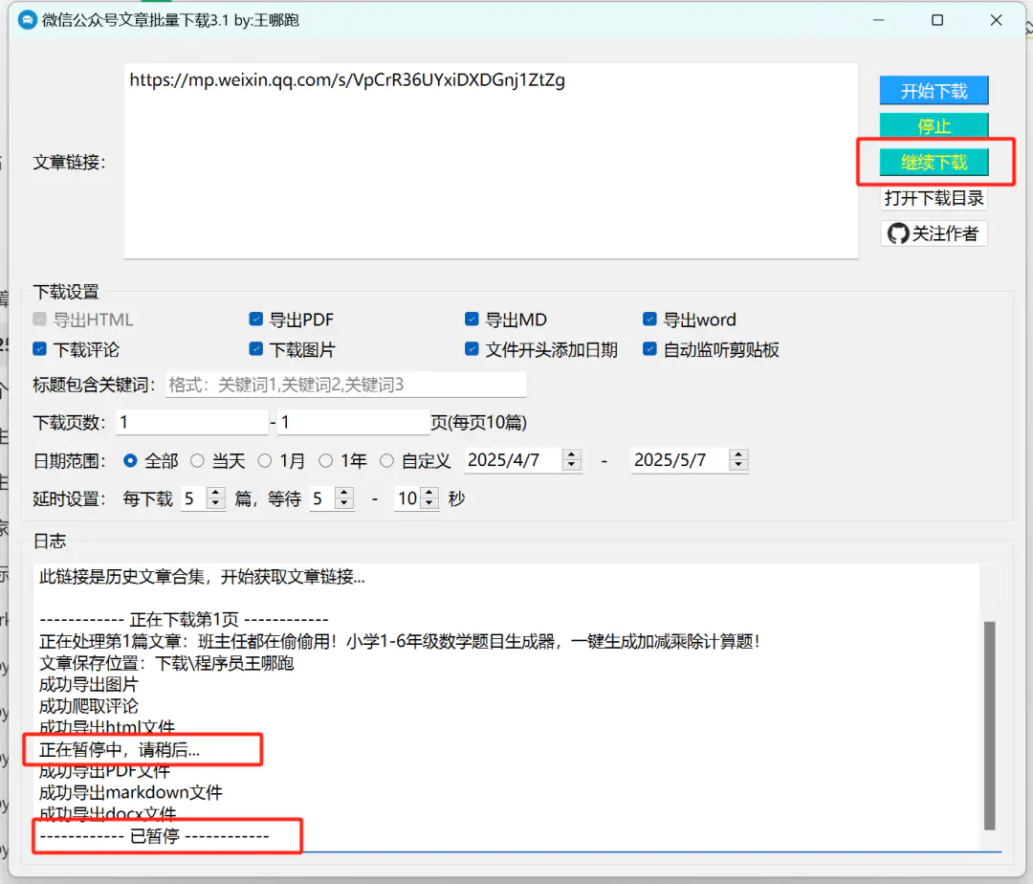Toggle the 导出word checkbox
1033x884 pixels.
tap(649, 320)
